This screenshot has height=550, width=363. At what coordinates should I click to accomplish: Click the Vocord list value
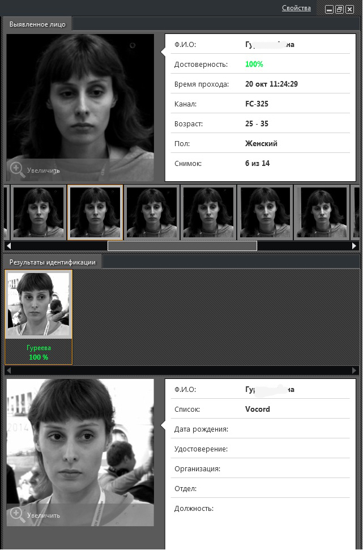click(258, 409)
